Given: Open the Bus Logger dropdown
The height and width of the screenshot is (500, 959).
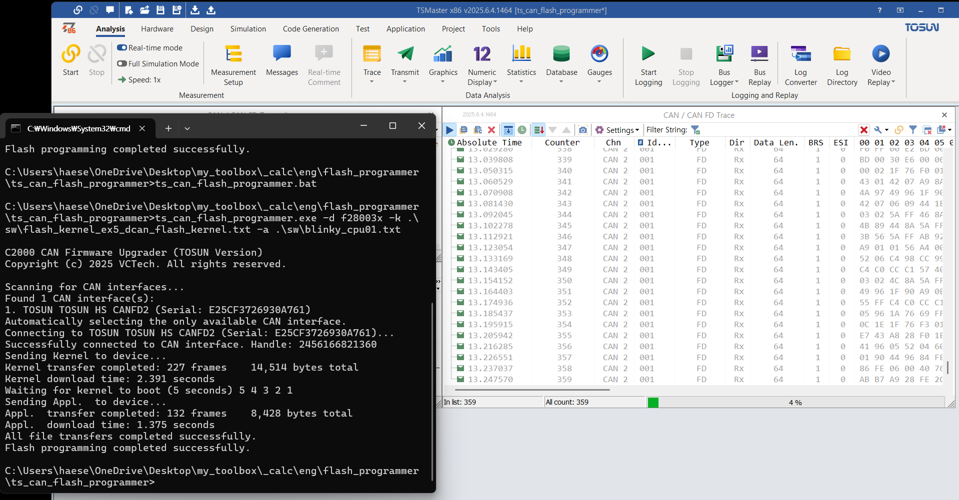Looking at the screenshot, I should tap(736, 82).
